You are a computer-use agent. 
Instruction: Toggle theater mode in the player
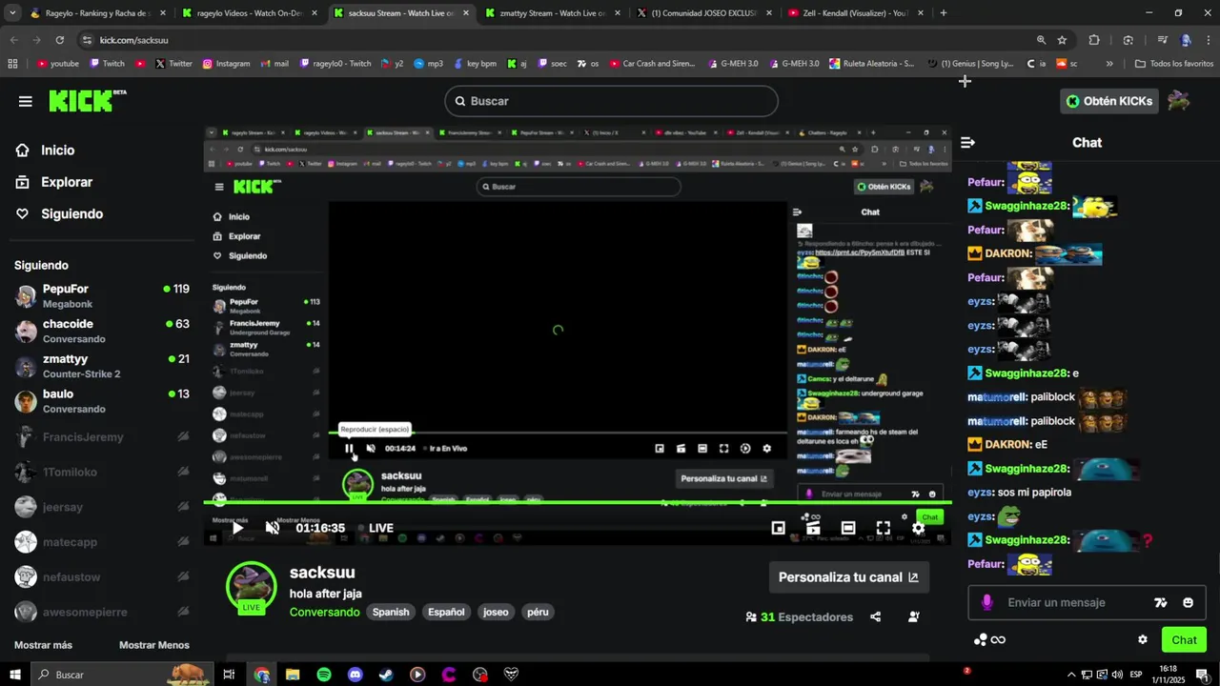[x=848, y=528]
